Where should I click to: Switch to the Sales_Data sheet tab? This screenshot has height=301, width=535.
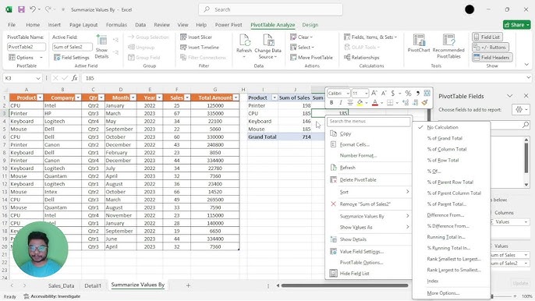tap(61, 285)
